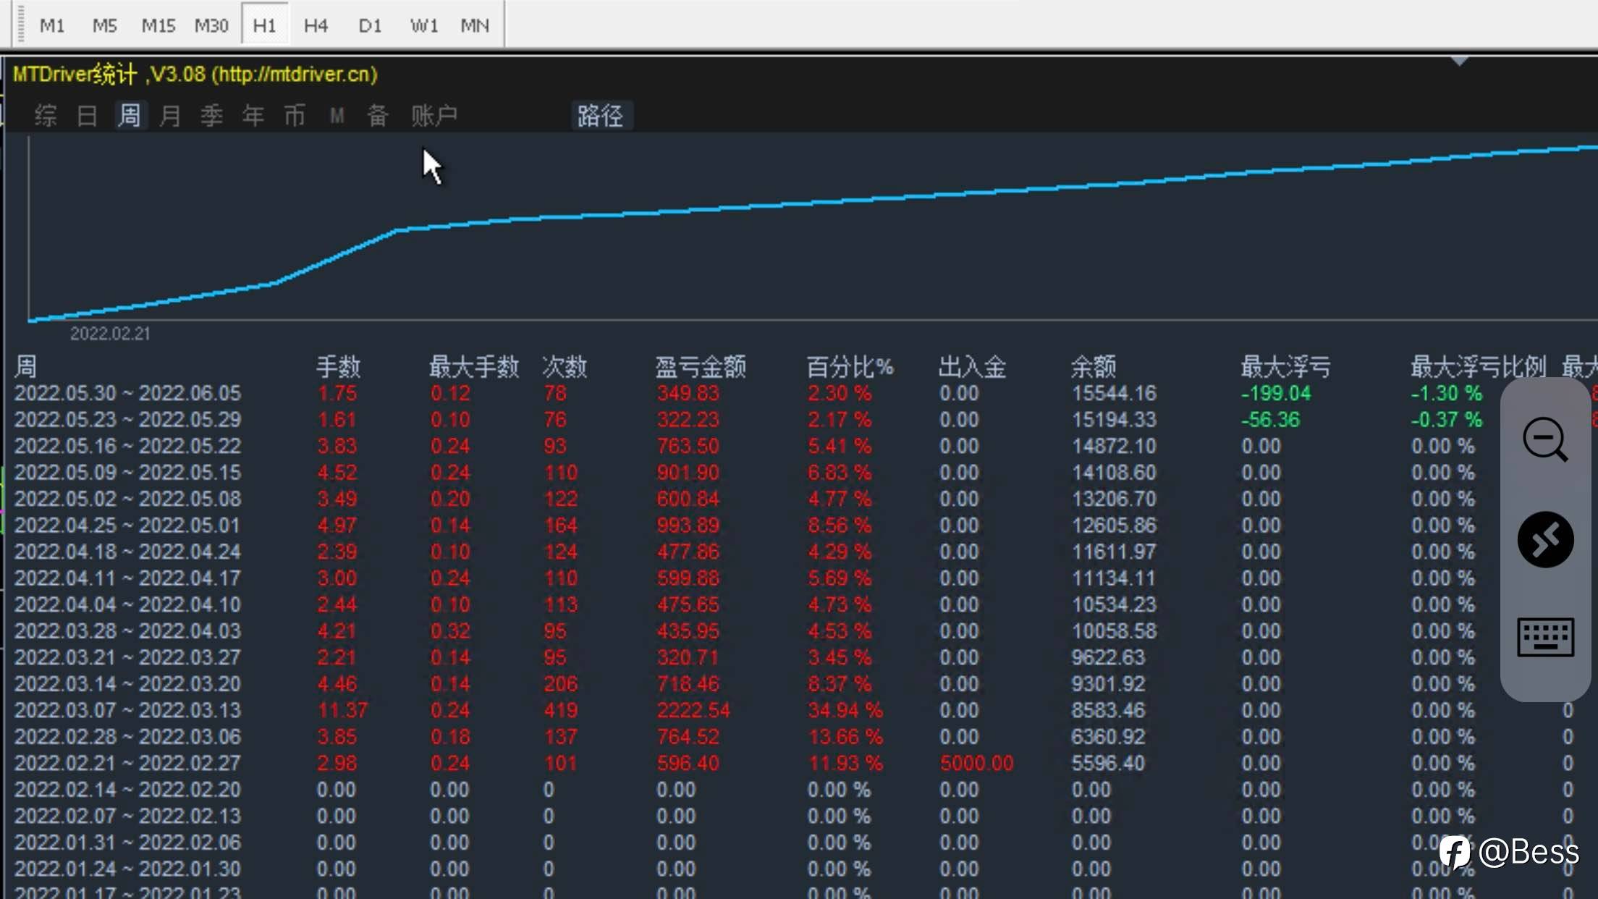Toggle the D1 daily timeframe
Viewport: 1598px width, 899px height.
click(369, 25)
